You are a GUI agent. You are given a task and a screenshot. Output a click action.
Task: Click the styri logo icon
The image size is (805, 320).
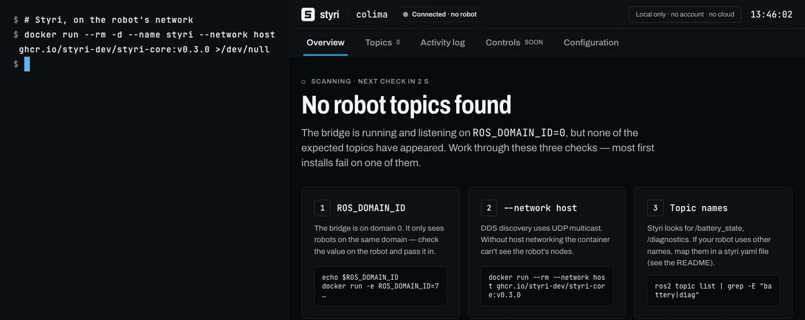click(x=308, y=14)
